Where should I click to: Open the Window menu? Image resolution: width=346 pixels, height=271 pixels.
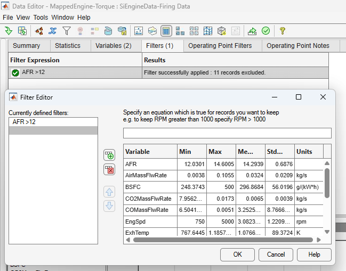click(63, 18)
